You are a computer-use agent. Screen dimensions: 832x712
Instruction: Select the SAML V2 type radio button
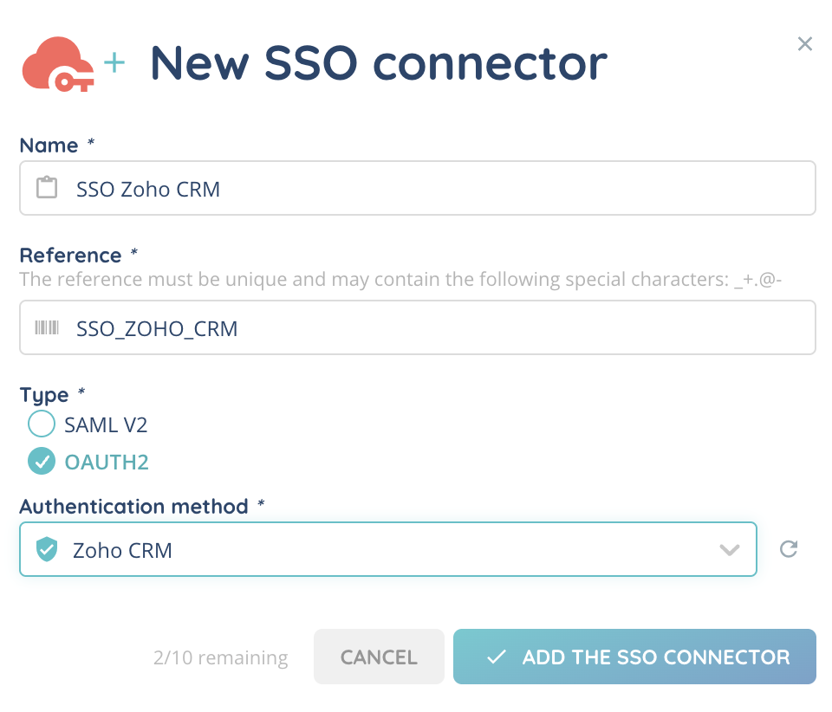(x=42, y=424)
